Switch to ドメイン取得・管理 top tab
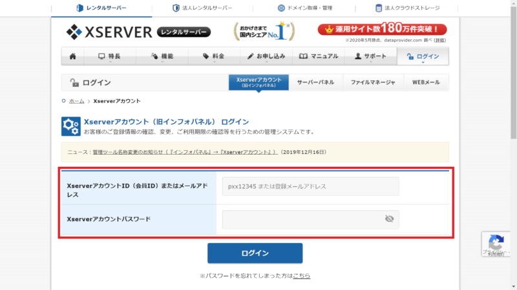The height and width of the screenshot is (290, 517). 304,8
